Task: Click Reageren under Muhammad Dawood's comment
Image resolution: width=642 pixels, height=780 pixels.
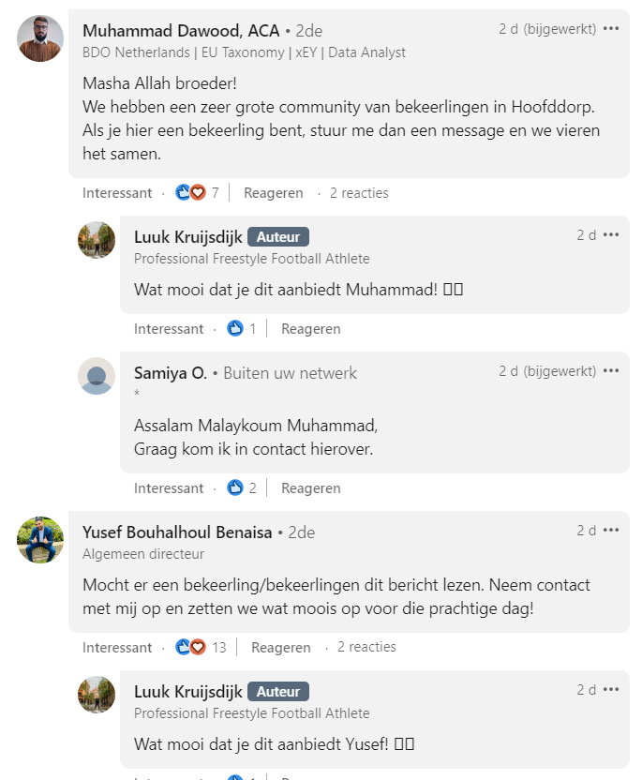Action: (273, 193)
